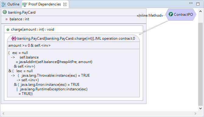This screenshot has width=204, height=117.
Task: Select precondition 'amount >= 0 & self.<inv>'
Action: pos(30,45)
